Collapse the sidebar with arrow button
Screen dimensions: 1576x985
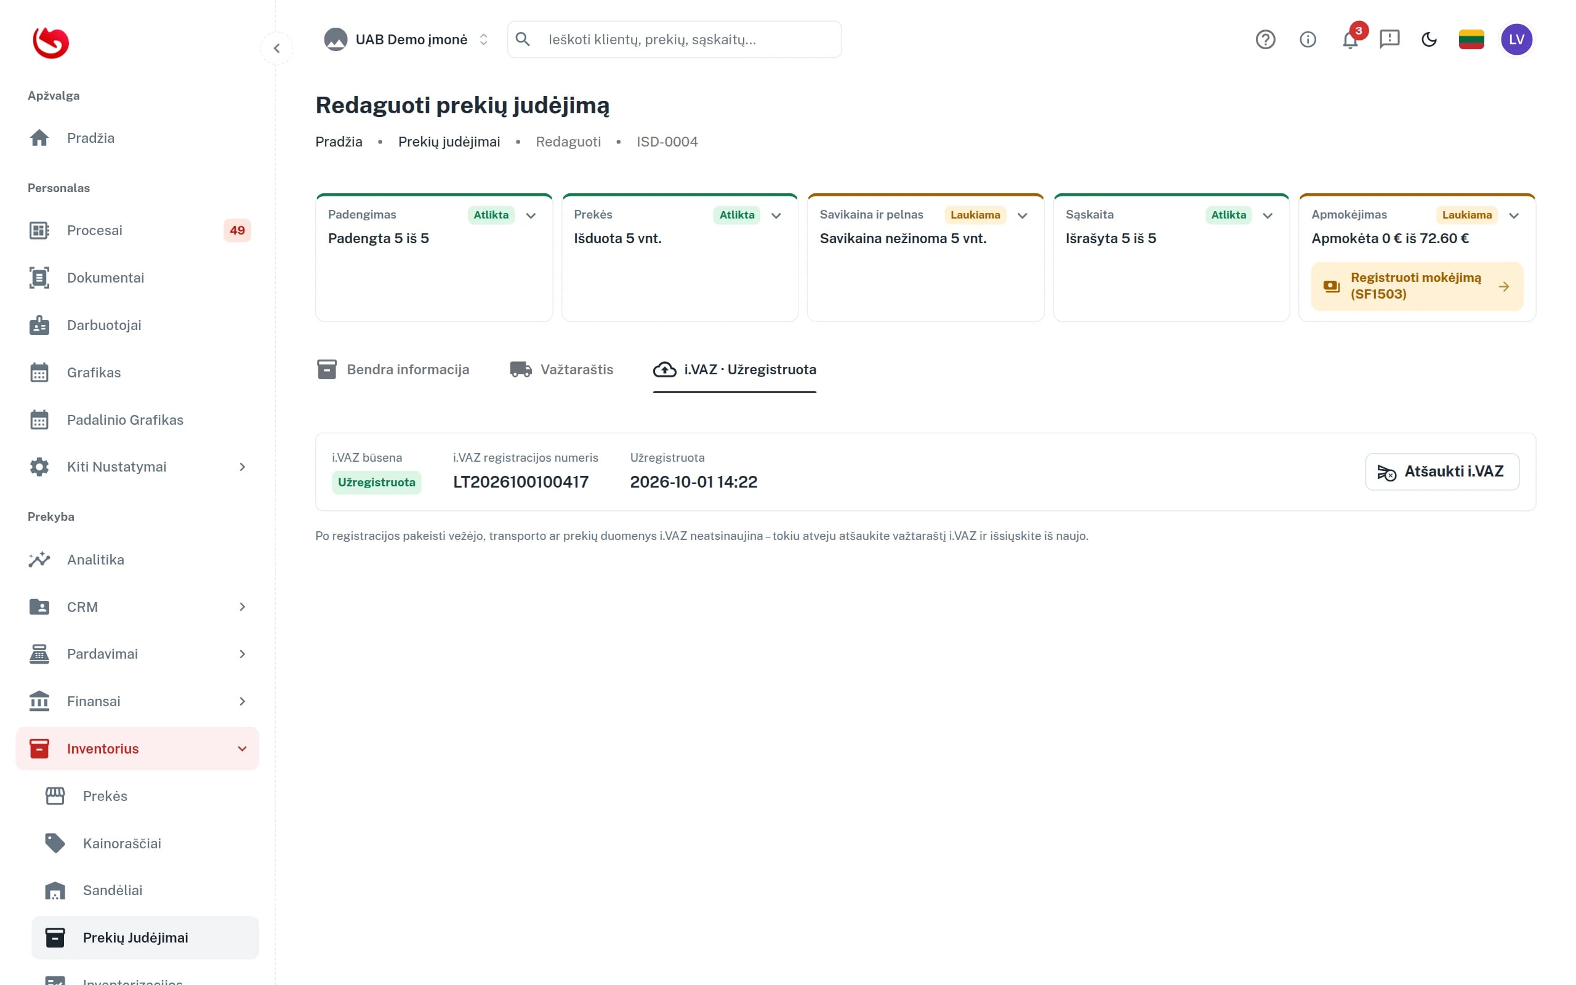point(277,48)
